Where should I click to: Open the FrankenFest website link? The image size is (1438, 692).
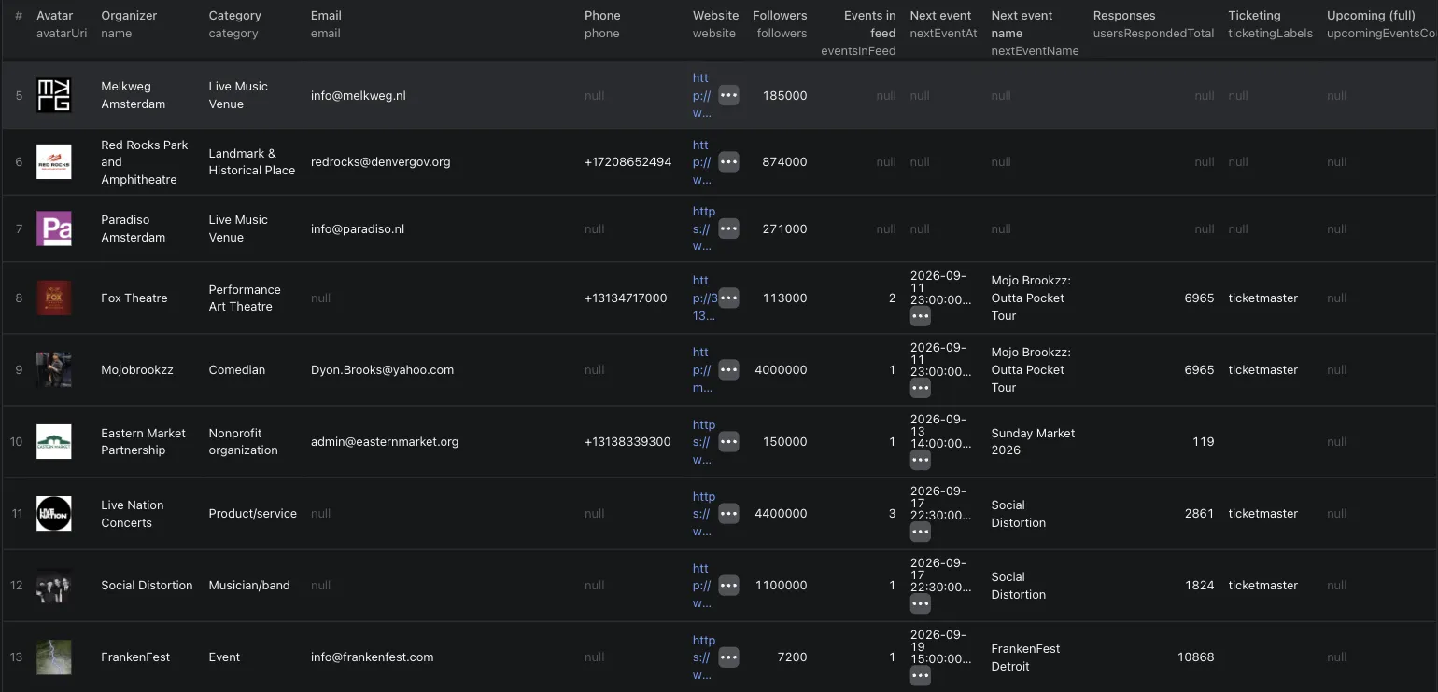tap(703, 657)
